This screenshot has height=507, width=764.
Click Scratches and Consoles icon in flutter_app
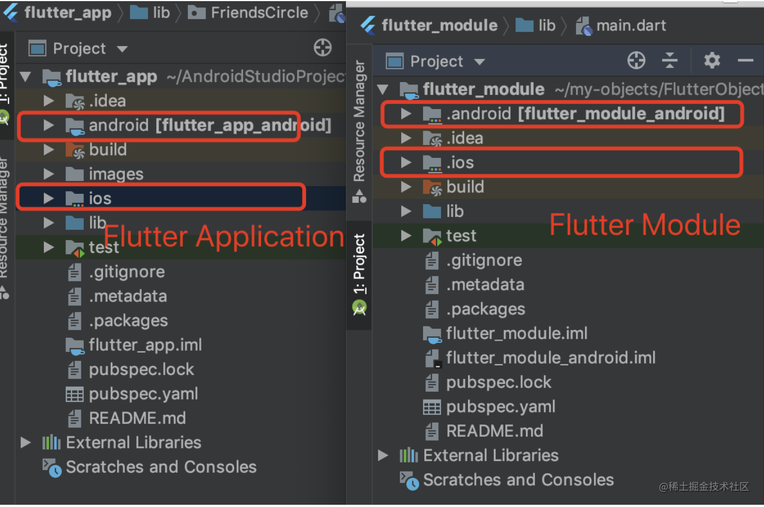(x=52, y=468)
